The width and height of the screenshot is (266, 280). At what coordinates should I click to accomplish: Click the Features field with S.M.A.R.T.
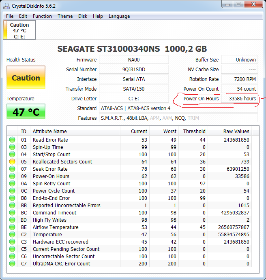point(178,118)
